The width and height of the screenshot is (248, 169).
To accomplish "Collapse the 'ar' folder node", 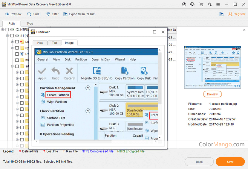I will [x=12, y=66].
